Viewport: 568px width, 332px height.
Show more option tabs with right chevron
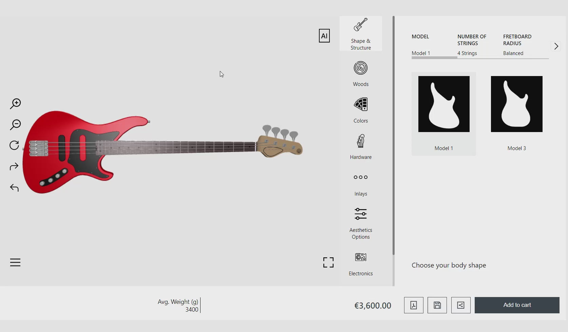coord(556,46)
